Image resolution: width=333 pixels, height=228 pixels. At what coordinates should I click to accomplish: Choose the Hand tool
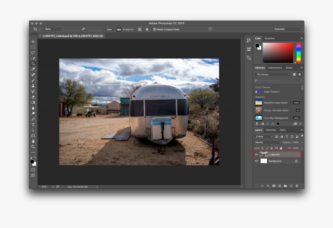click(x=33, y=141)
